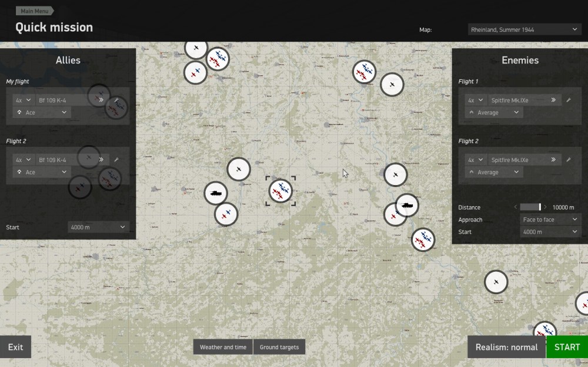
Task: Open Allies Start altitude dropdown
Action: pyautogui.click(x=98, y=227)
